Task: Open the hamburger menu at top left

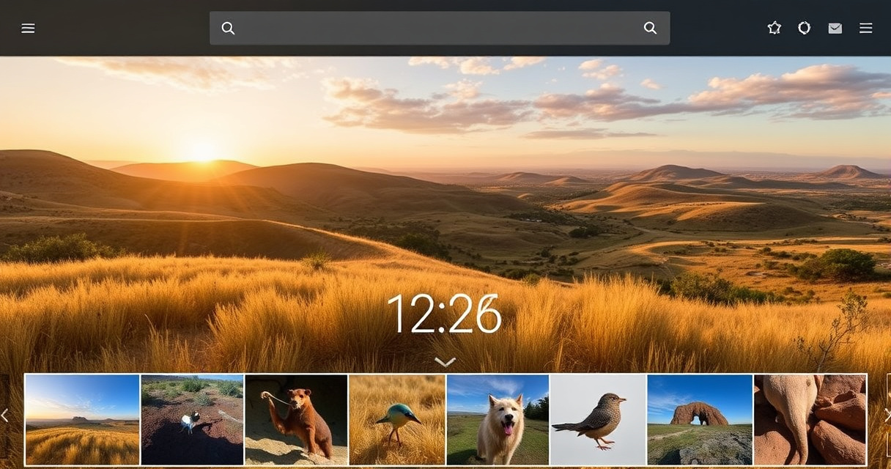Action: point(28,29)
